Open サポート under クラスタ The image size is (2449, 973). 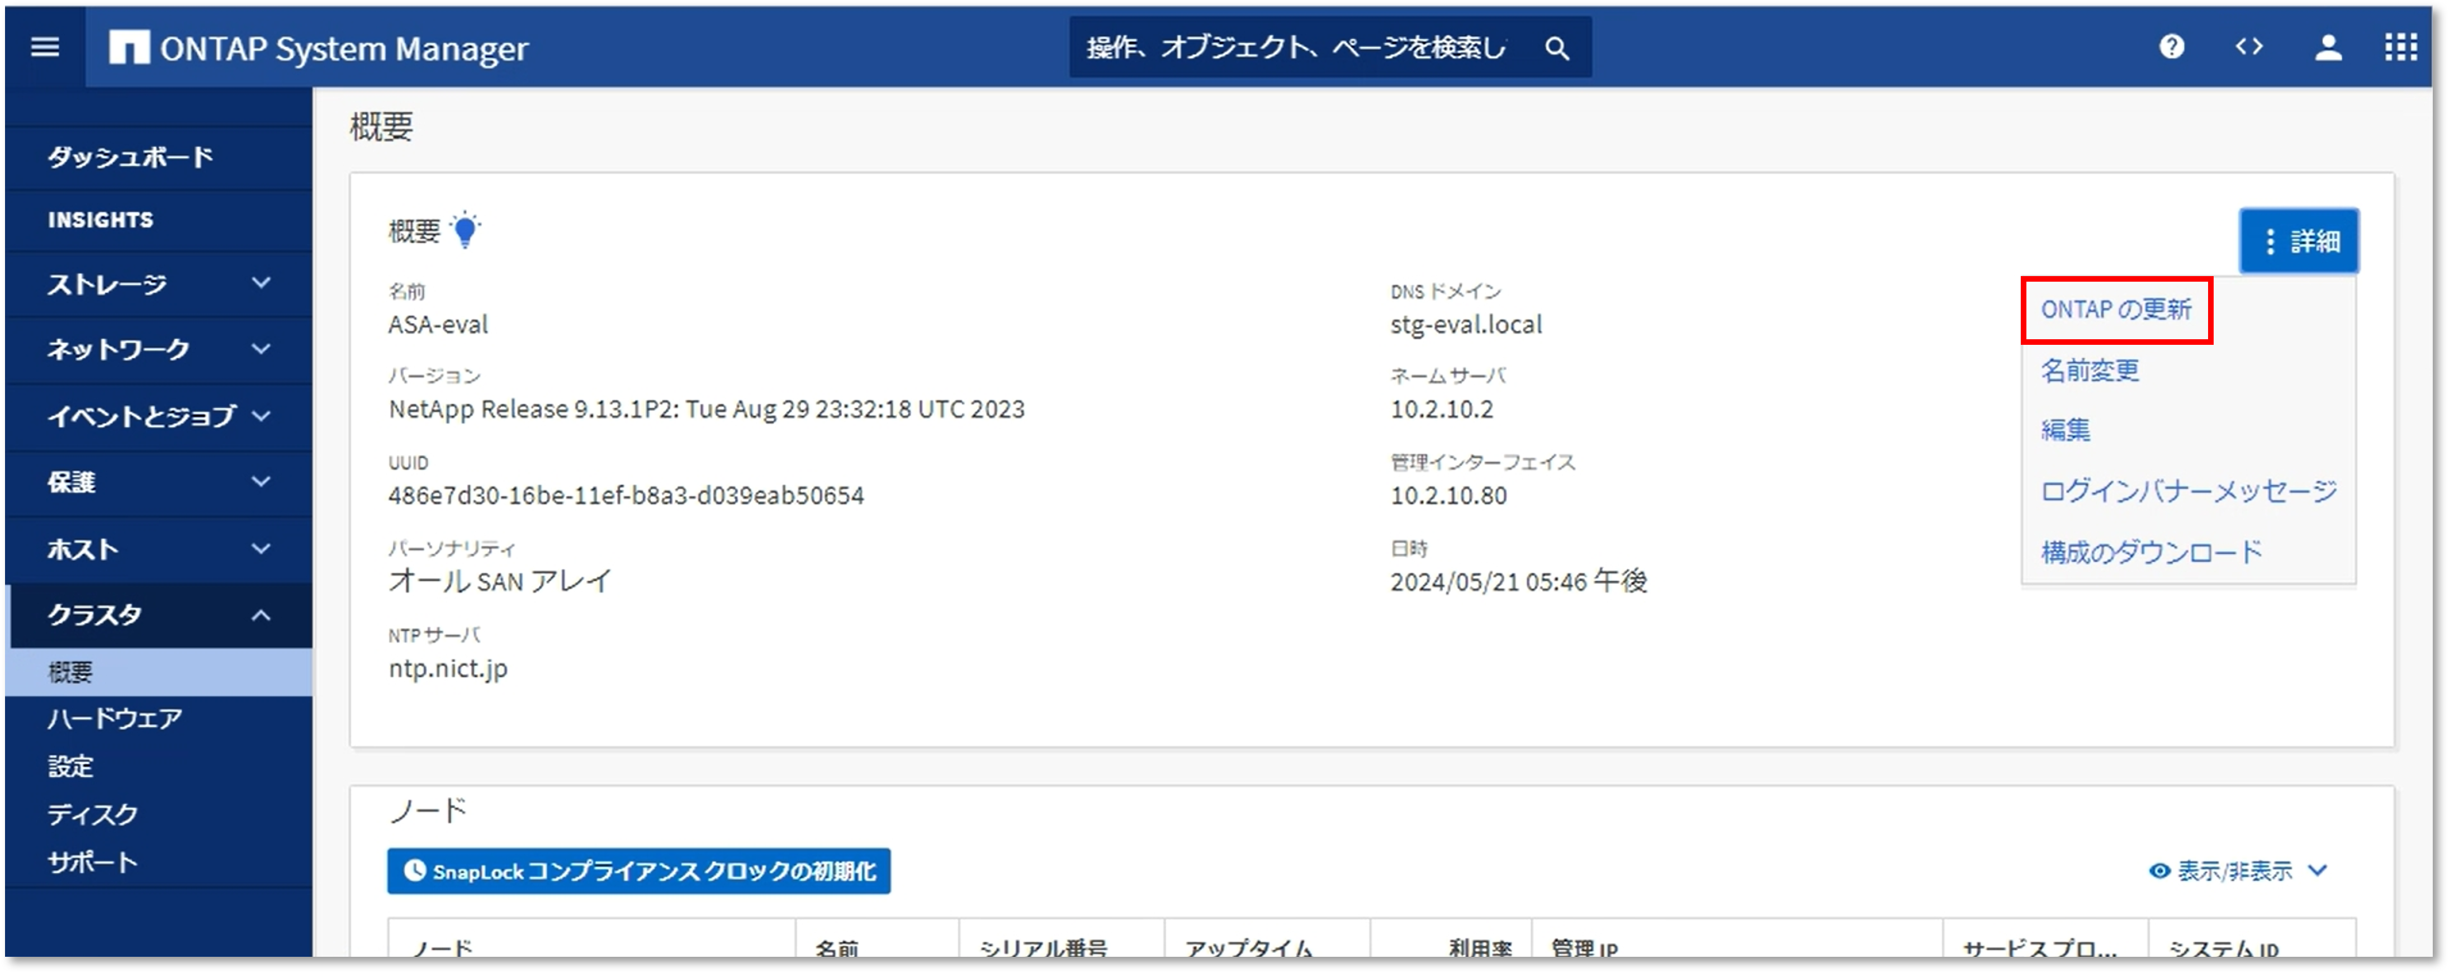92,862
